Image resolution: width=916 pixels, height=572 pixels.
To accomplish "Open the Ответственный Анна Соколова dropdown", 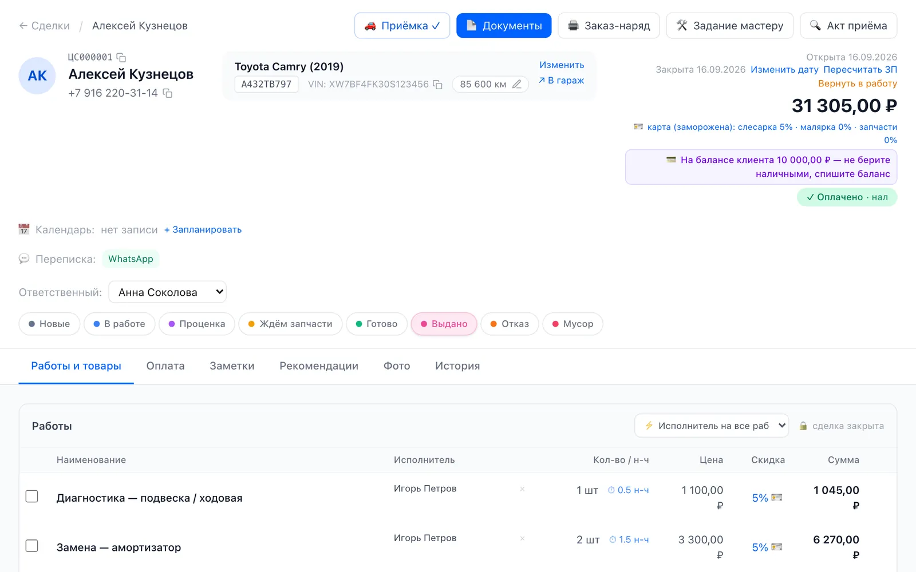I will [x=167, y=292].
